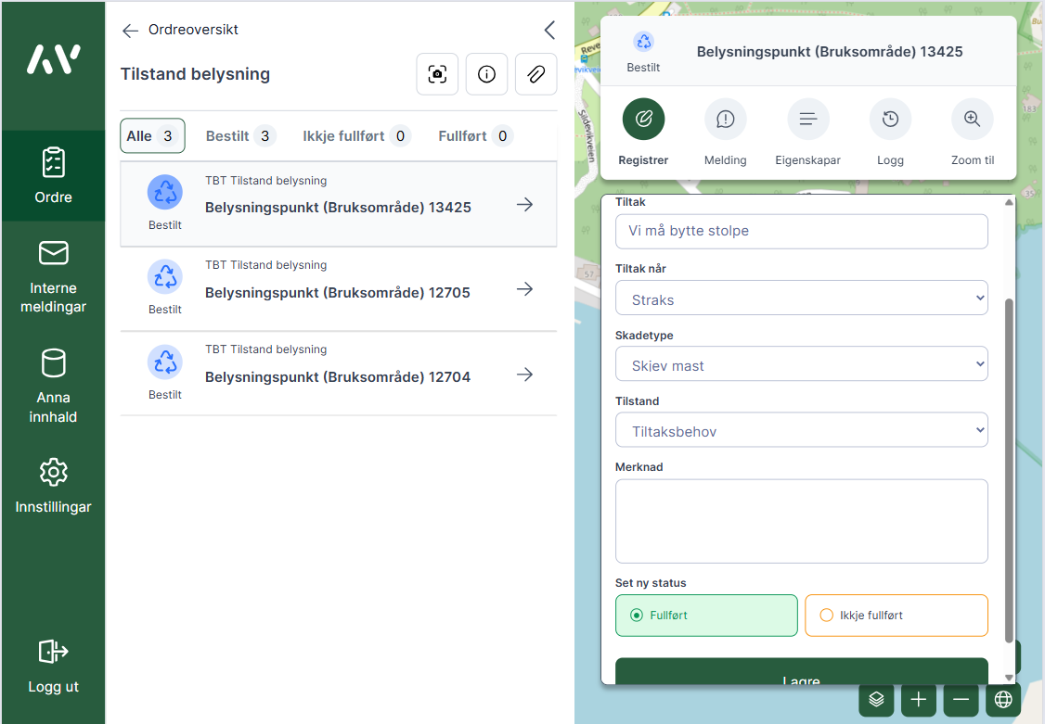Switch to the Ikkje fullført tab
The height and width of the screenshot is (724, 1045).
click(356, 136)
